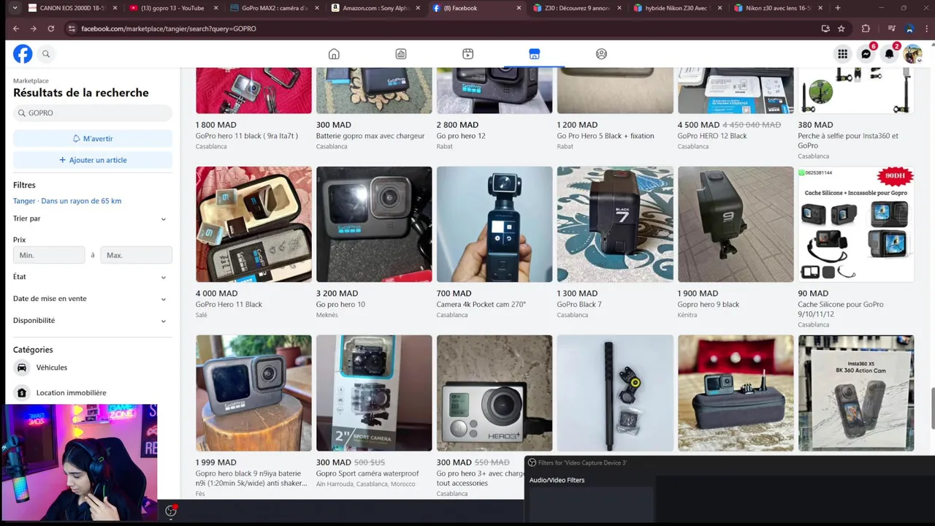
Task: Change location Tanger rayon de 65 km
Action: (x=67, y=201)
